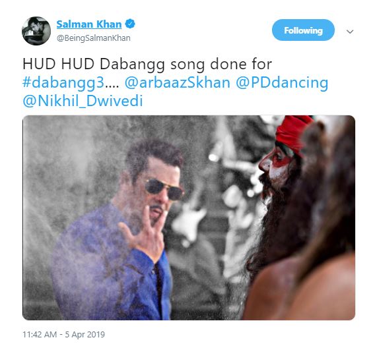Click the 5 Apr 2019 date text
The image size is (375, 344).
[x=85, y=335]
